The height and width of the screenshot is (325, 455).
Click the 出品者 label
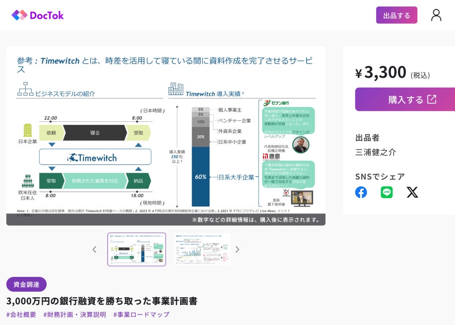tap(367, 138)
